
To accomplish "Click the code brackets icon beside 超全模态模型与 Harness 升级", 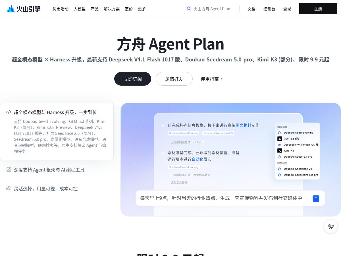I will (9, 112).
